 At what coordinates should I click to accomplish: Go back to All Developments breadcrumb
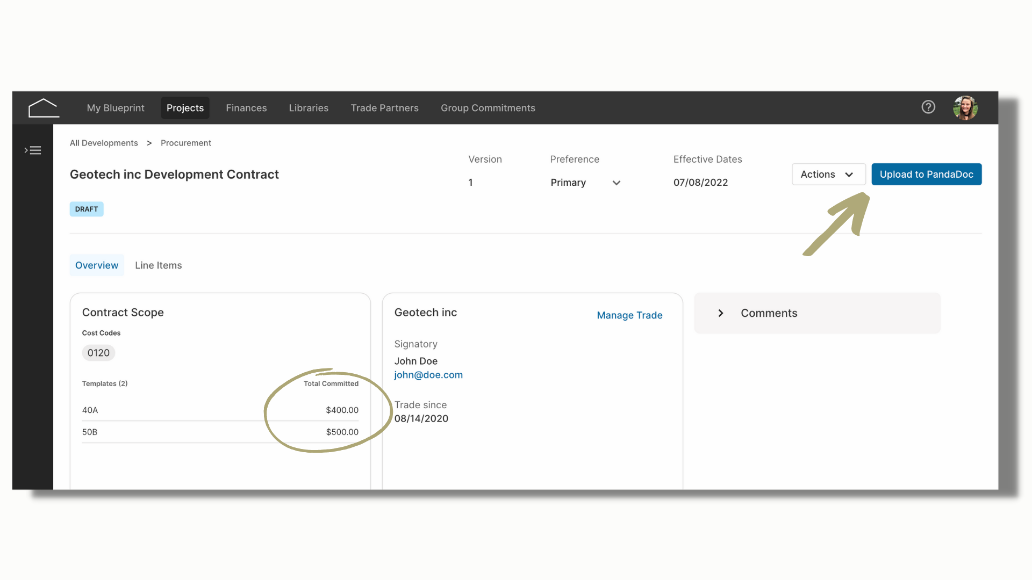coord(104,143)
